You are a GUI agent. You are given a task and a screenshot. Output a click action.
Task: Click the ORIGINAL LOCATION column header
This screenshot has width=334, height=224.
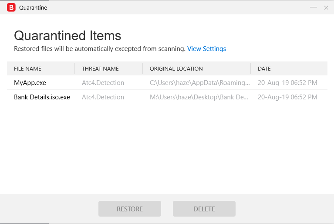pos(176,69)
